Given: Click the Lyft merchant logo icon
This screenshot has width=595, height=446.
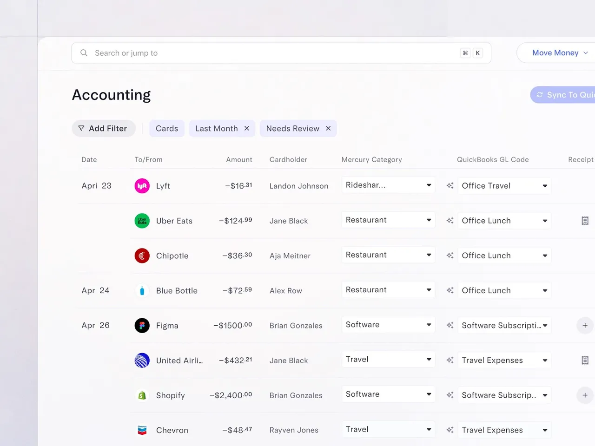Looking at the screenshot, I should 142,186.
